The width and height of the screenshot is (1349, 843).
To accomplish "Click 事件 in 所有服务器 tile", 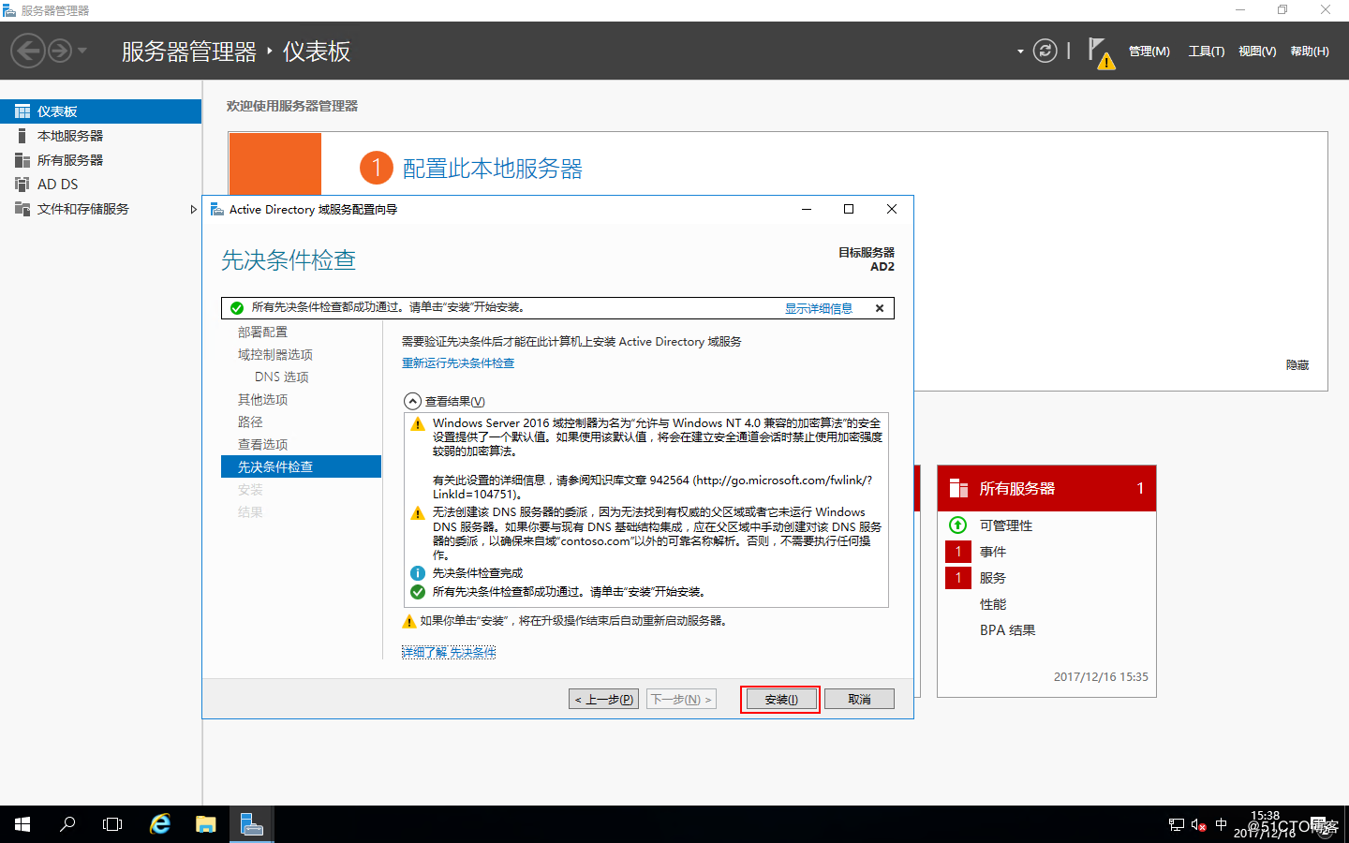I will (x=993, y=552).
